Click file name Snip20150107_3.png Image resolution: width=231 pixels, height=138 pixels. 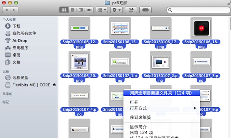(x=201, y=78)
